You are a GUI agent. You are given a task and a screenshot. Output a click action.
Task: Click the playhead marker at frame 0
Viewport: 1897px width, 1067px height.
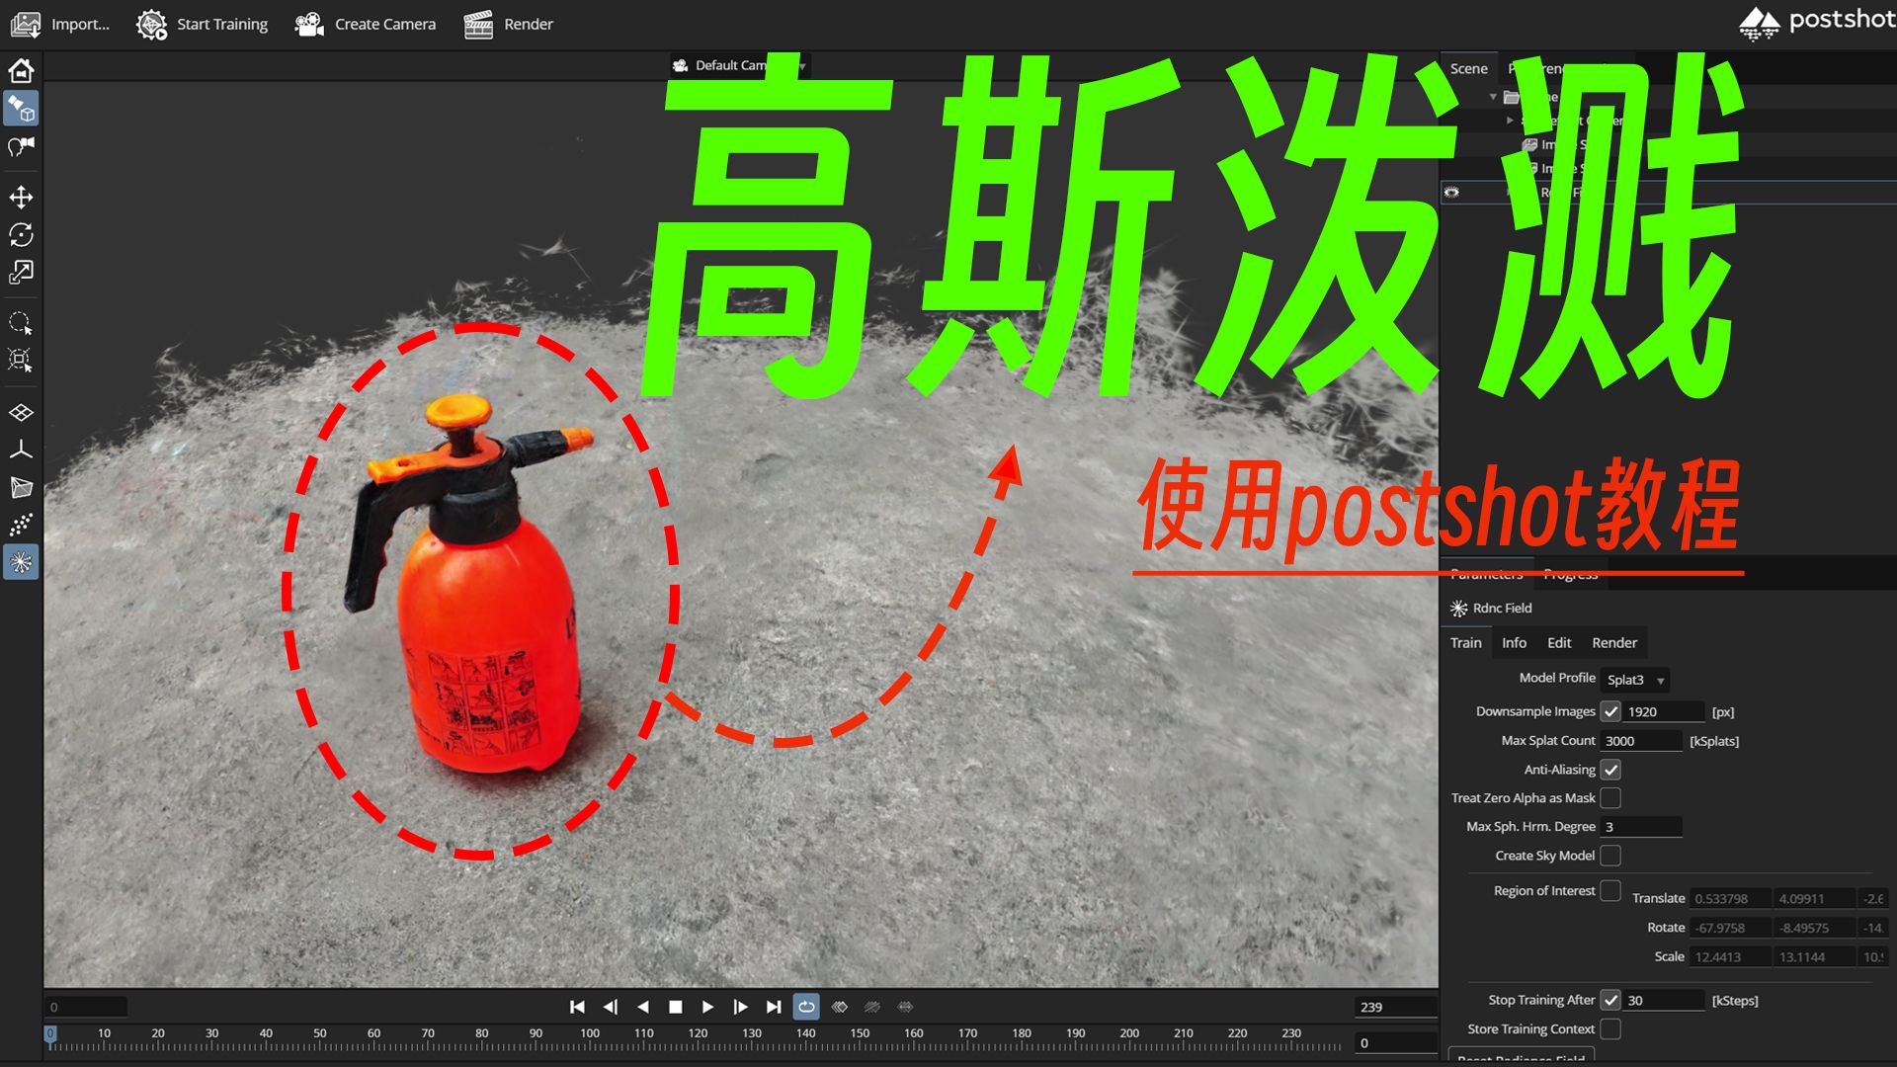click(50, 1034)
